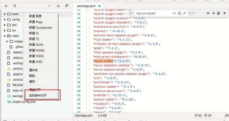
Task: Toggle whole word match in find box
Action: coord(180,13)
